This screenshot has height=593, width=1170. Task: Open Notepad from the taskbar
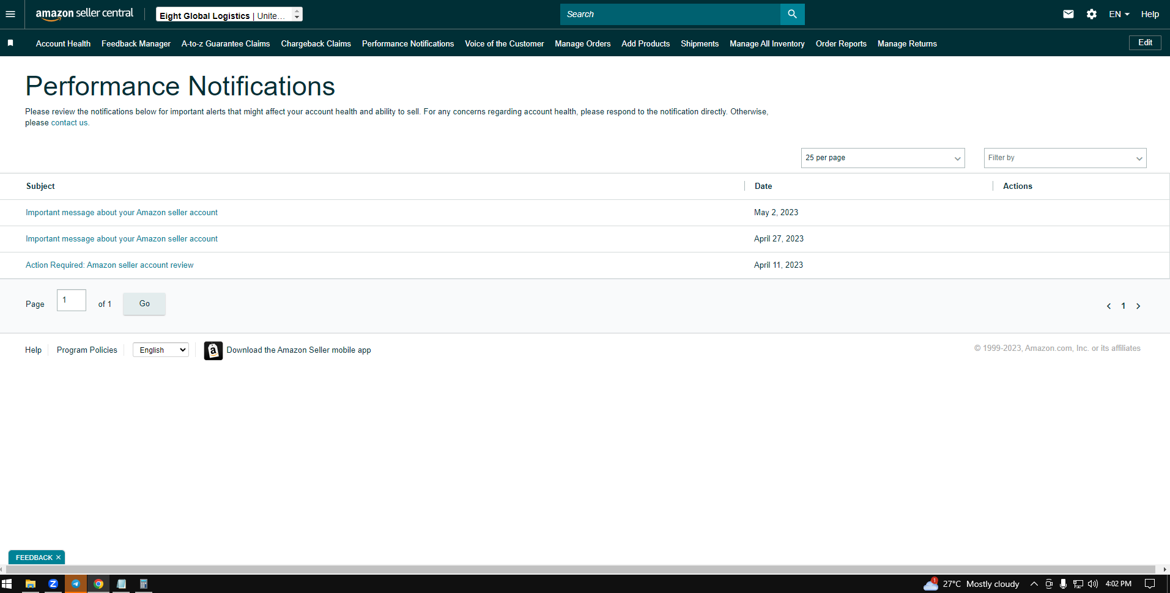[x=121, y=584]
